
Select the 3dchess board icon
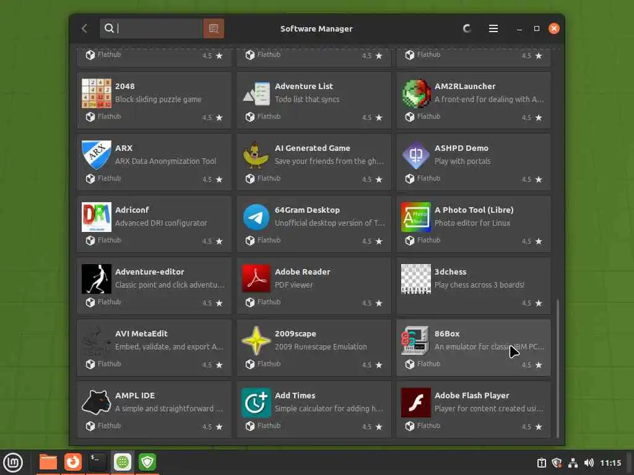tap(415, 279)
